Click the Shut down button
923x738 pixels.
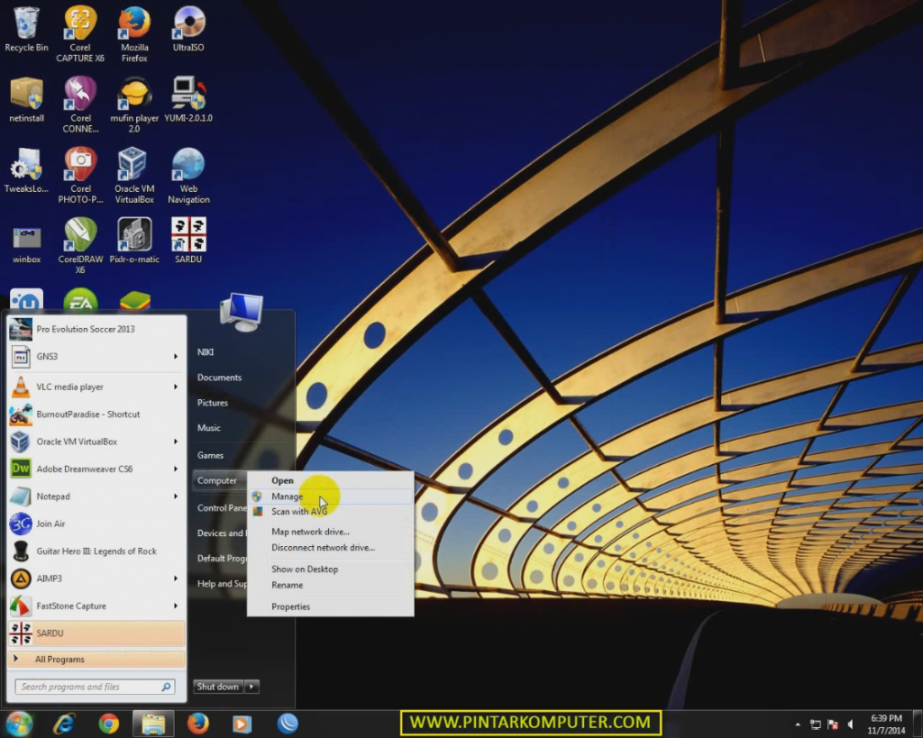pyautogui.click(x=218, y=687)
